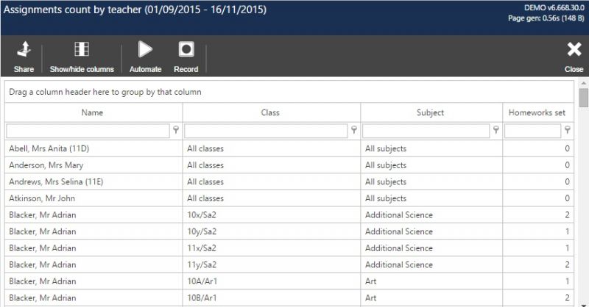This screenshot has width=589, height=307.
Task: Sort by the Class column header
Action: click(271, 112)
